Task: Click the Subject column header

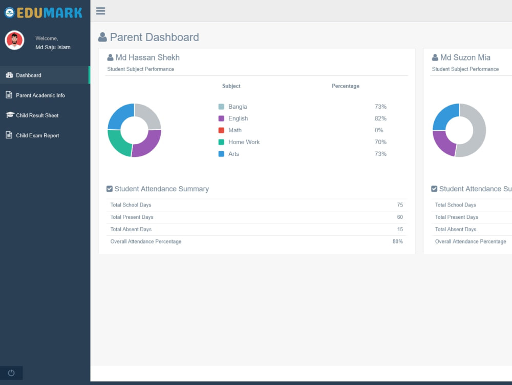Action: click(231, 86)
